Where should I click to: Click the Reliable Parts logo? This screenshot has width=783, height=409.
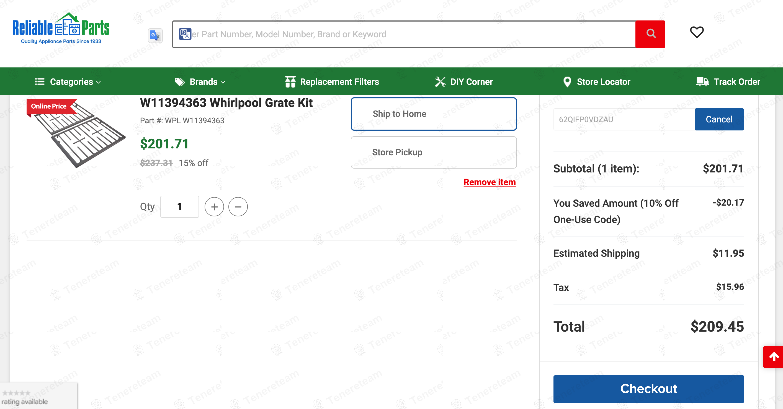click(x=61, y=28)
